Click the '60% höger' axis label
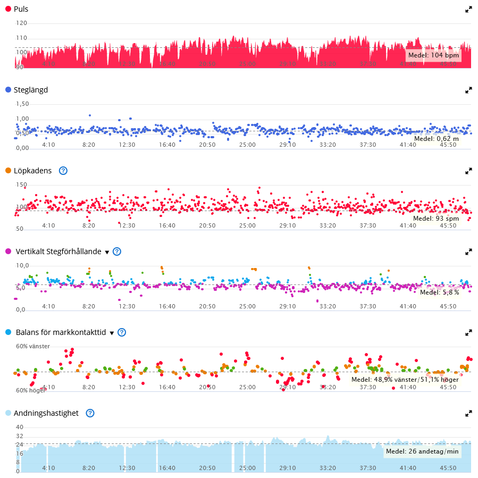Viewport: 478px width, 478px height. (31, 390)
